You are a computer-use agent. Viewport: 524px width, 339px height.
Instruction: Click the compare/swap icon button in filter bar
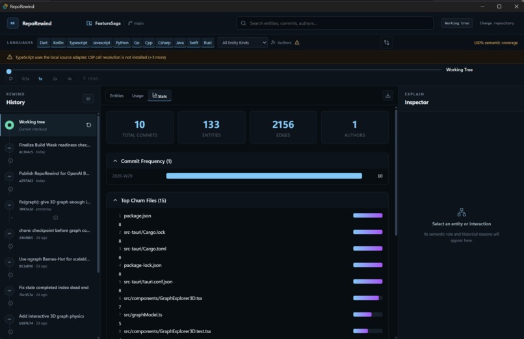click(x=387, y=43)
